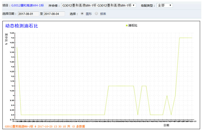Viewport: 203px width, 133px height.
Task: Expand the 级配类型 dropdown showing 全部
Action: pos(164,5)
